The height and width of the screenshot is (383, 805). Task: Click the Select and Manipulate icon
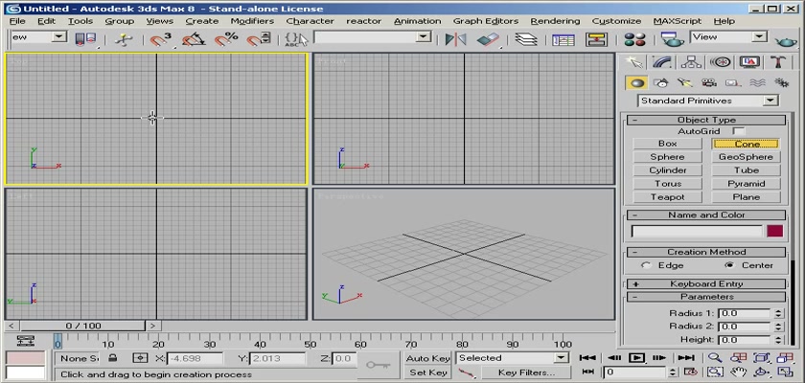(x=124, y=39)
